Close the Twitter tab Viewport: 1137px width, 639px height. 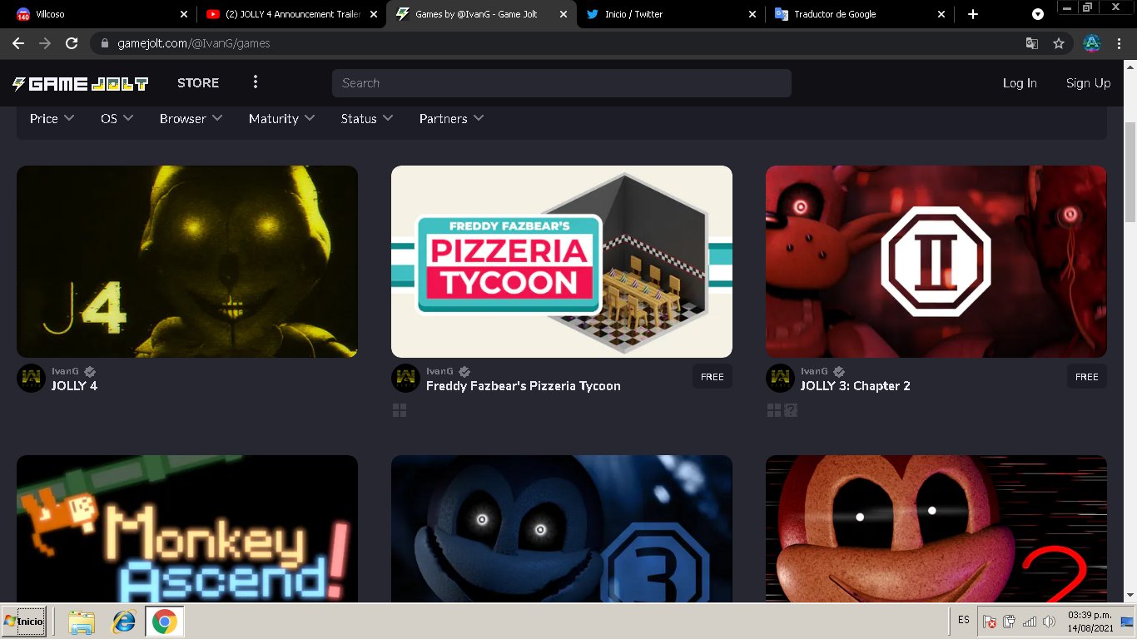click(x=752, y=14)
